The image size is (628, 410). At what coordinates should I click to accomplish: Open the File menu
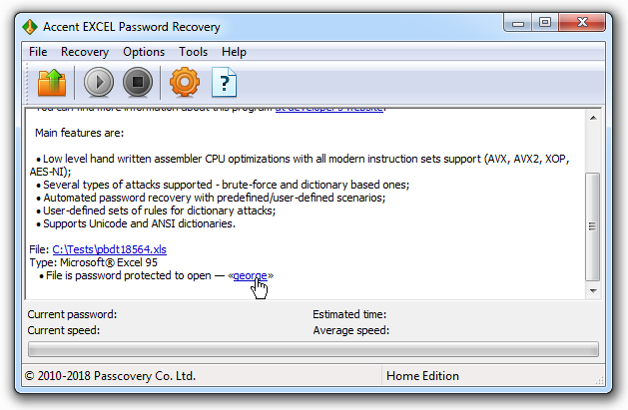38,52
